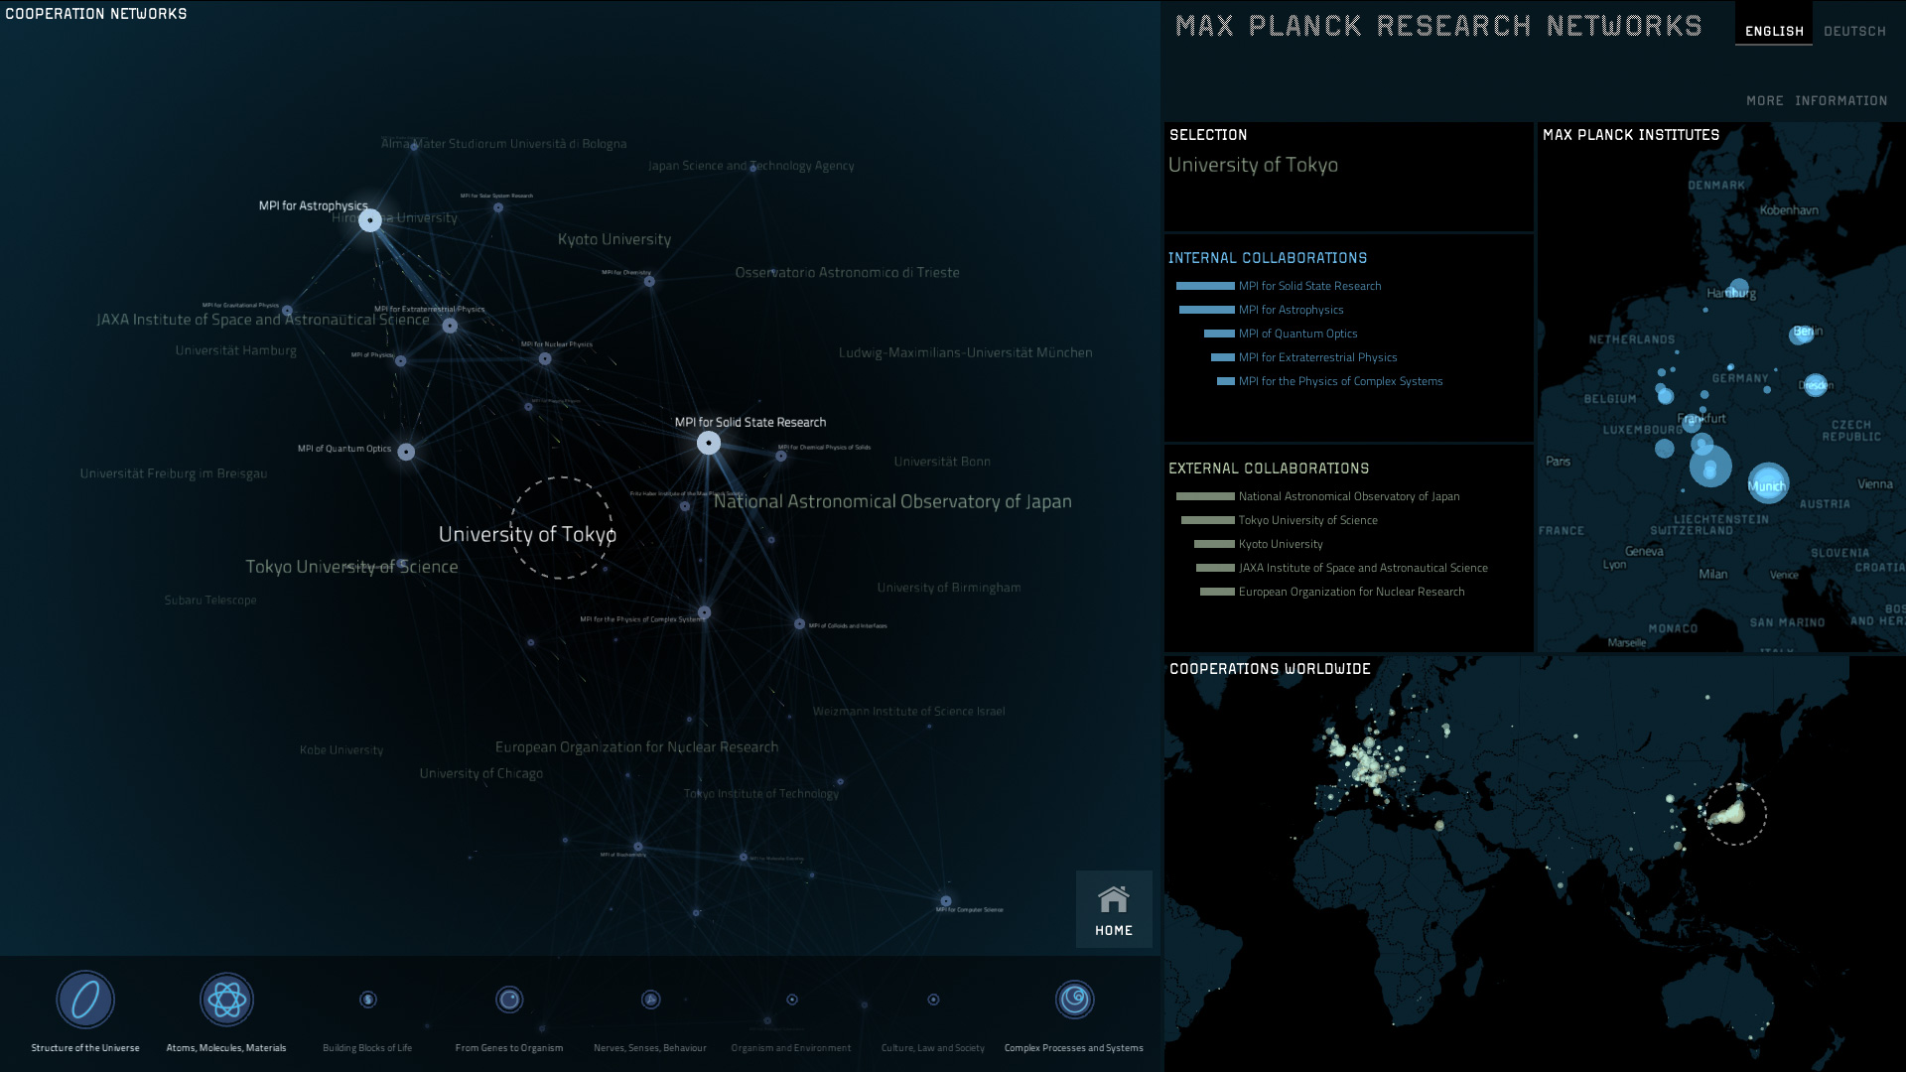This screenshot has height=1072, width=1906.
Task: Select Complex Processes and Systems icon
Action: coord(1074,1000)
